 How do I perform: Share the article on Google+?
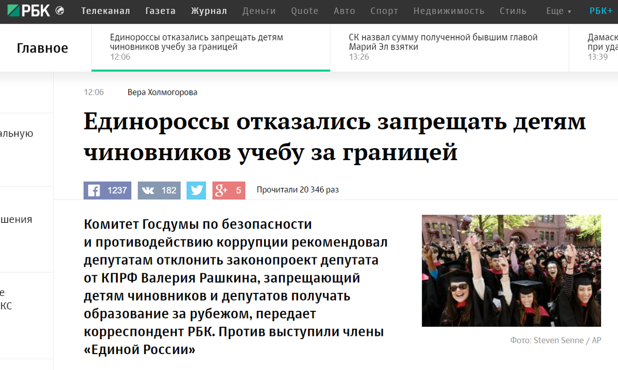click(228, 190)
